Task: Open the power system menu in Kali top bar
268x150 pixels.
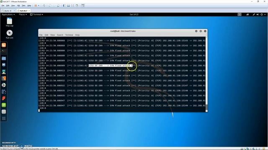Action: click(263, 15)
